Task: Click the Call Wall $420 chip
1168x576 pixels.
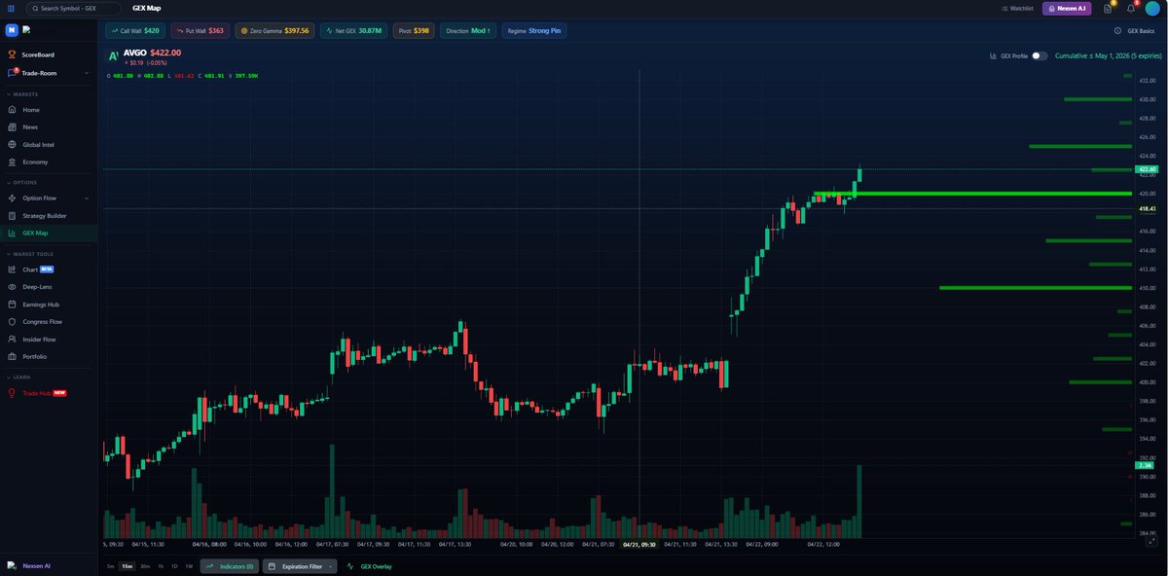Action: point(135,30)
